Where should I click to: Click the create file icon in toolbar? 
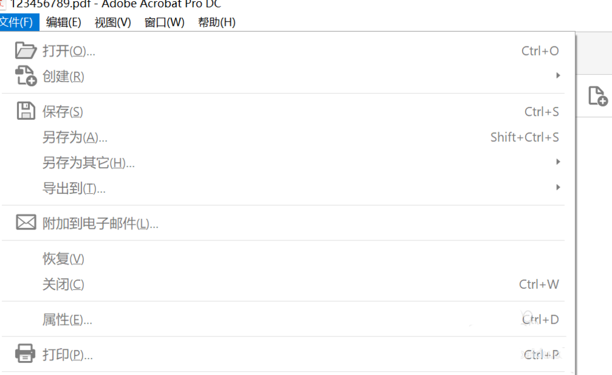[x=597, y=96]
